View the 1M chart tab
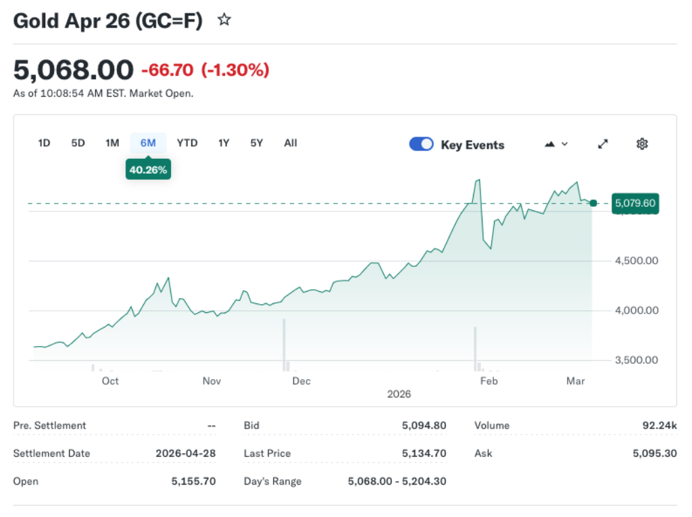This screenshot has width=692, height=517. (x=112, y=143)
